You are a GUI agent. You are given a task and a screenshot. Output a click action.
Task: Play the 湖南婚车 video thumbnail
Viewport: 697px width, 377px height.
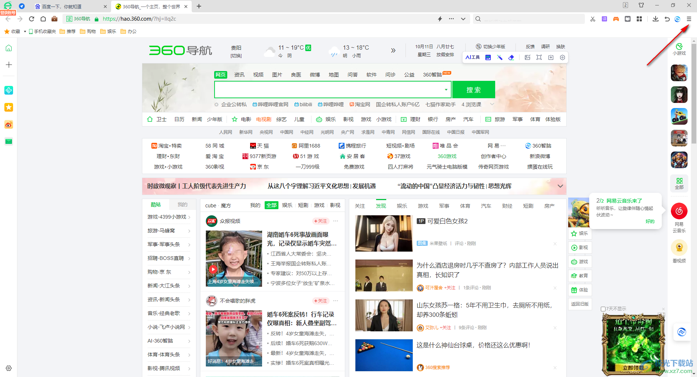[x=234, y=258]
